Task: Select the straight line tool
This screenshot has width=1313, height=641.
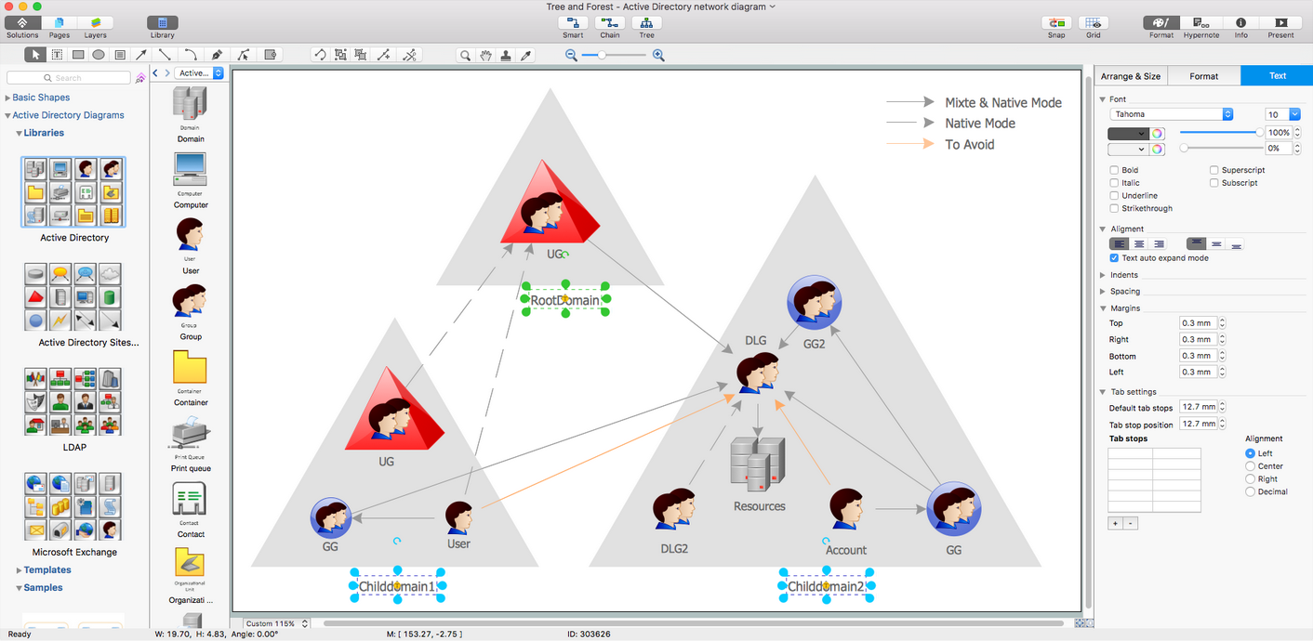Action: (165, 55)
